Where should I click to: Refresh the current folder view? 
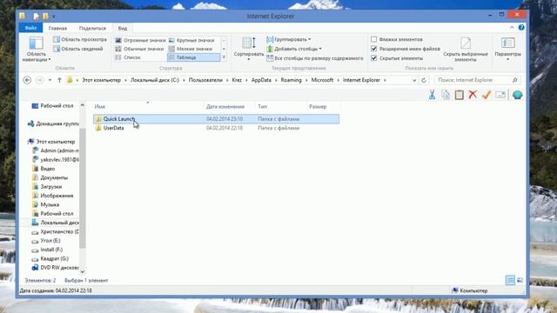(424, 80)
